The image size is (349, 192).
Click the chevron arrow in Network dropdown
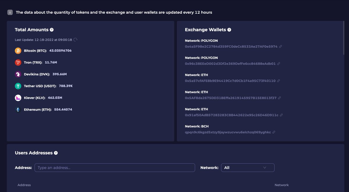coord(264,168)
